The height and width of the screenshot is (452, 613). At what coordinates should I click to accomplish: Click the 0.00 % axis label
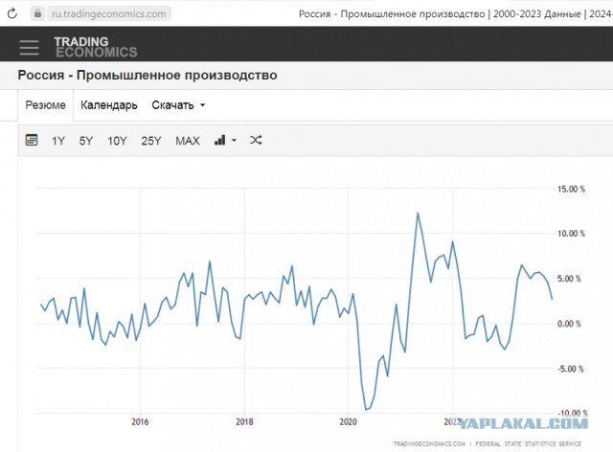569,324
